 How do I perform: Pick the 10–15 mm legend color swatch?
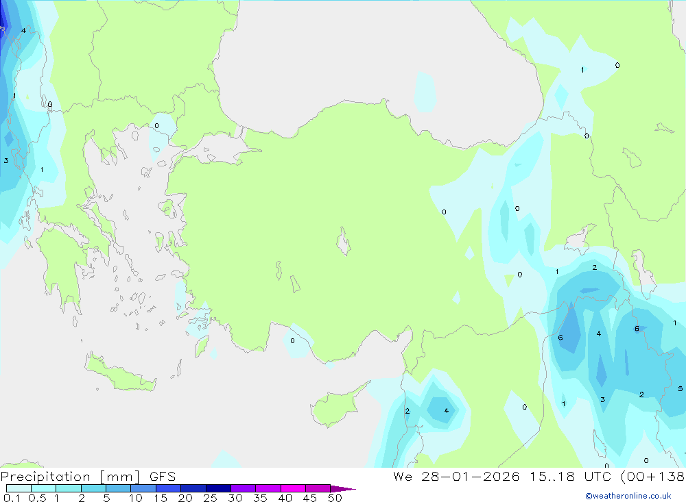point(143,488)
